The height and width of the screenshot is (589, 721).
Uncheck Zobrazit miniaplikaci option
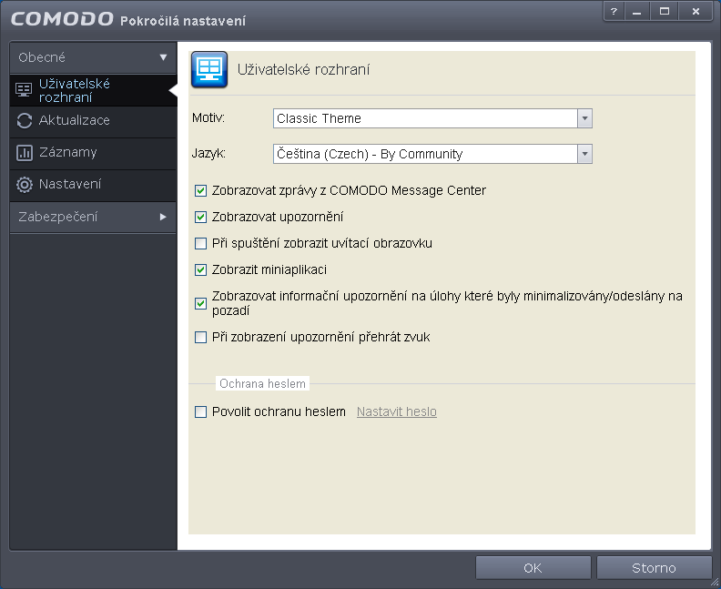click(201, 270)
